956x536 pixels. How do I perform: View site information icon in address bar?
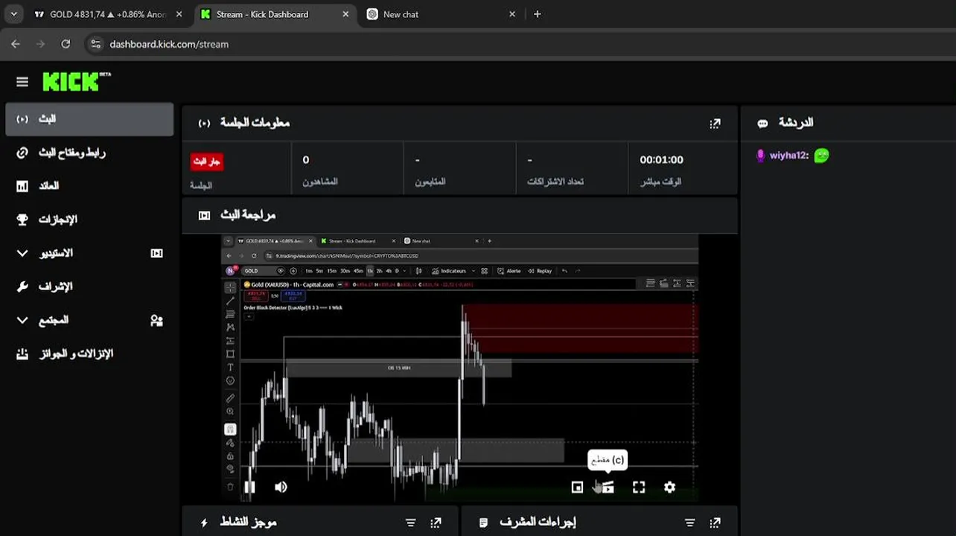95,44
